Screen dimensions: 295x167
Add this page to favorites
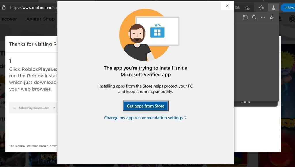[x=247, y=8]
